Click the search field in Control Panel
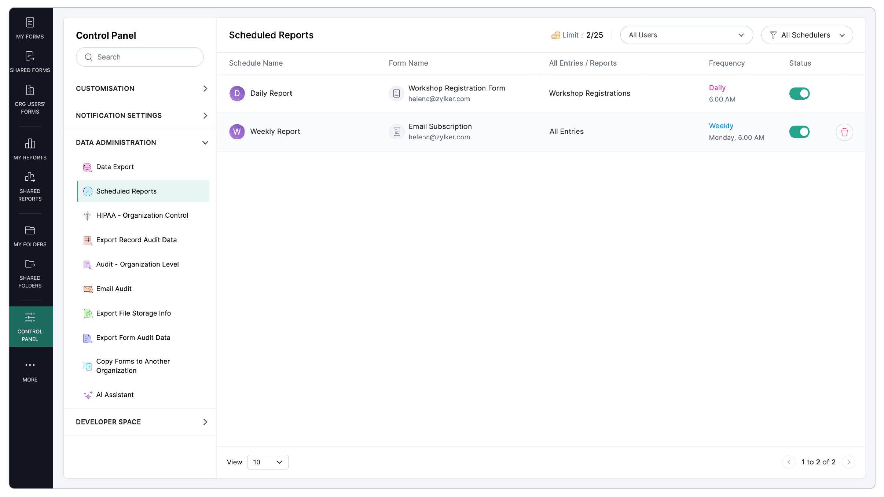This screenshot has height=497, width=884. tap(139, 57)
